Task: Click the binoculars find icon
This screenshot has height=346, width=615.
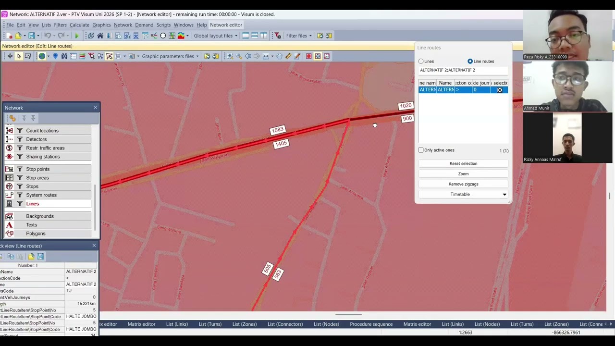Action: (64, 56)
